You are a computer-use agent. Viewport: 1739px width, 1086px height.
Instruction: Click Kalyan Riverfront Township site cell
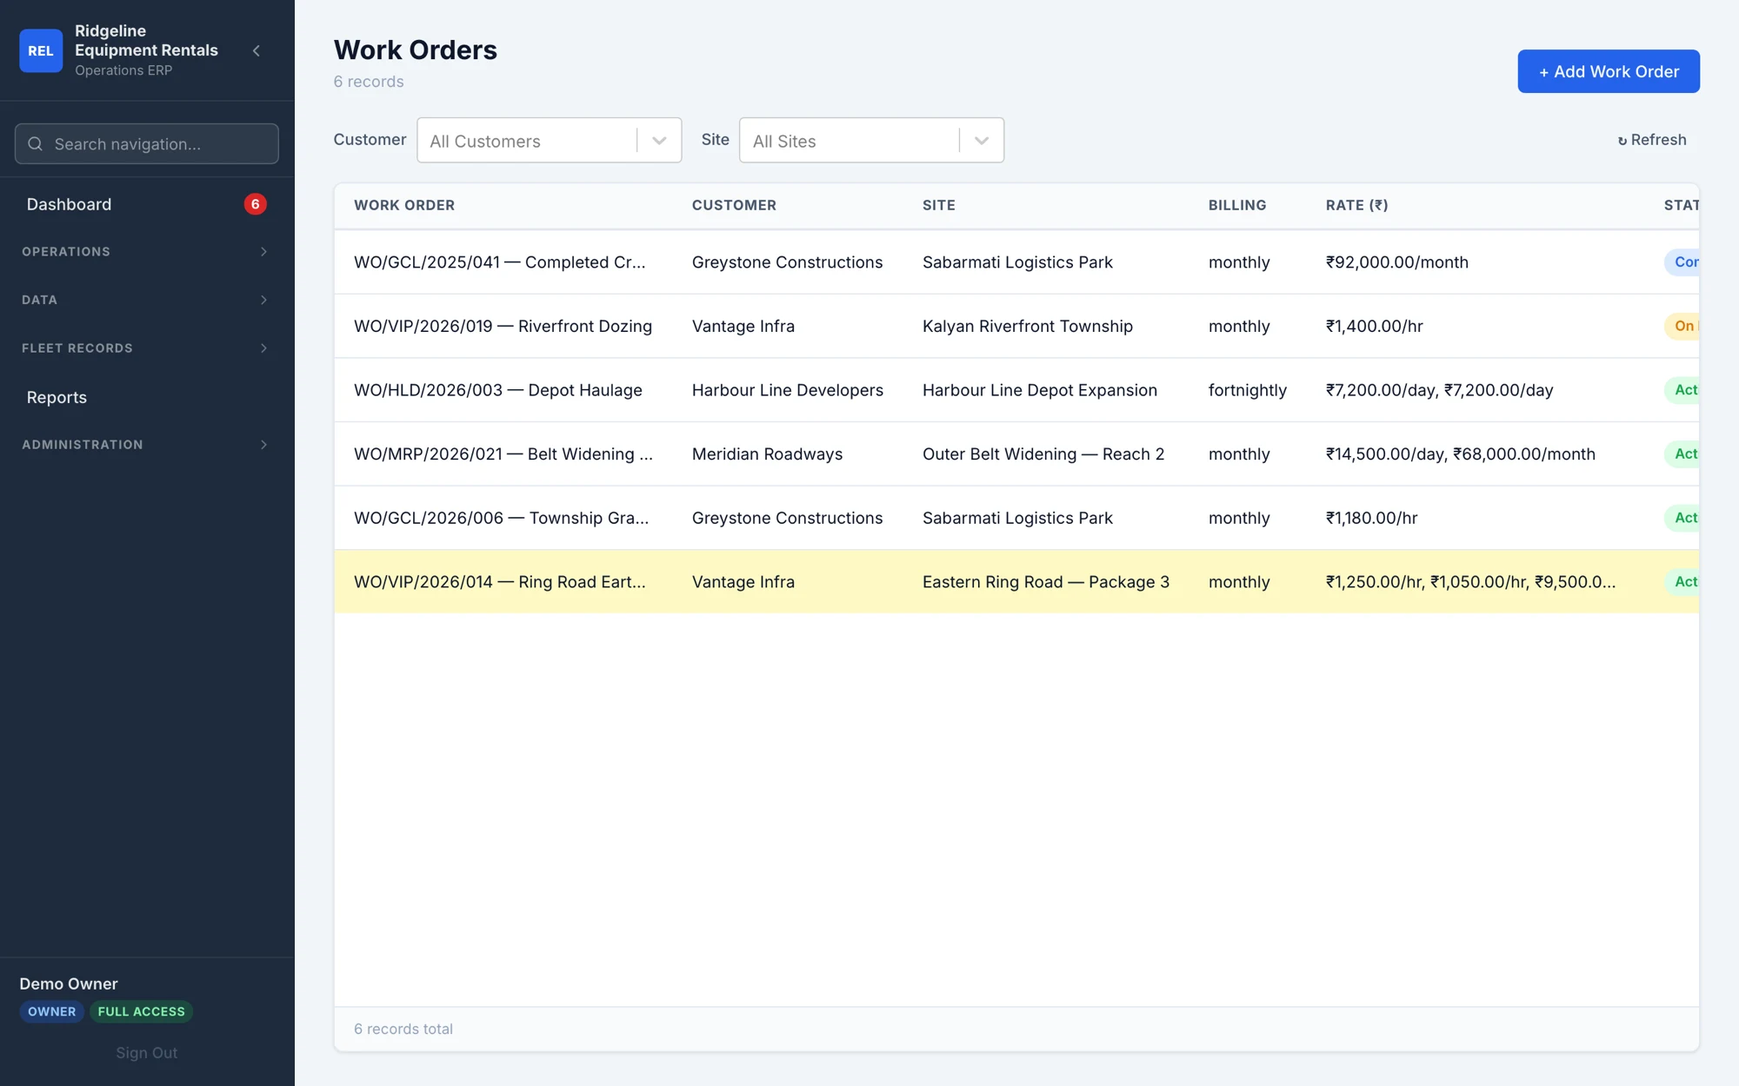pyautogui.click(x=1027, y=326)
